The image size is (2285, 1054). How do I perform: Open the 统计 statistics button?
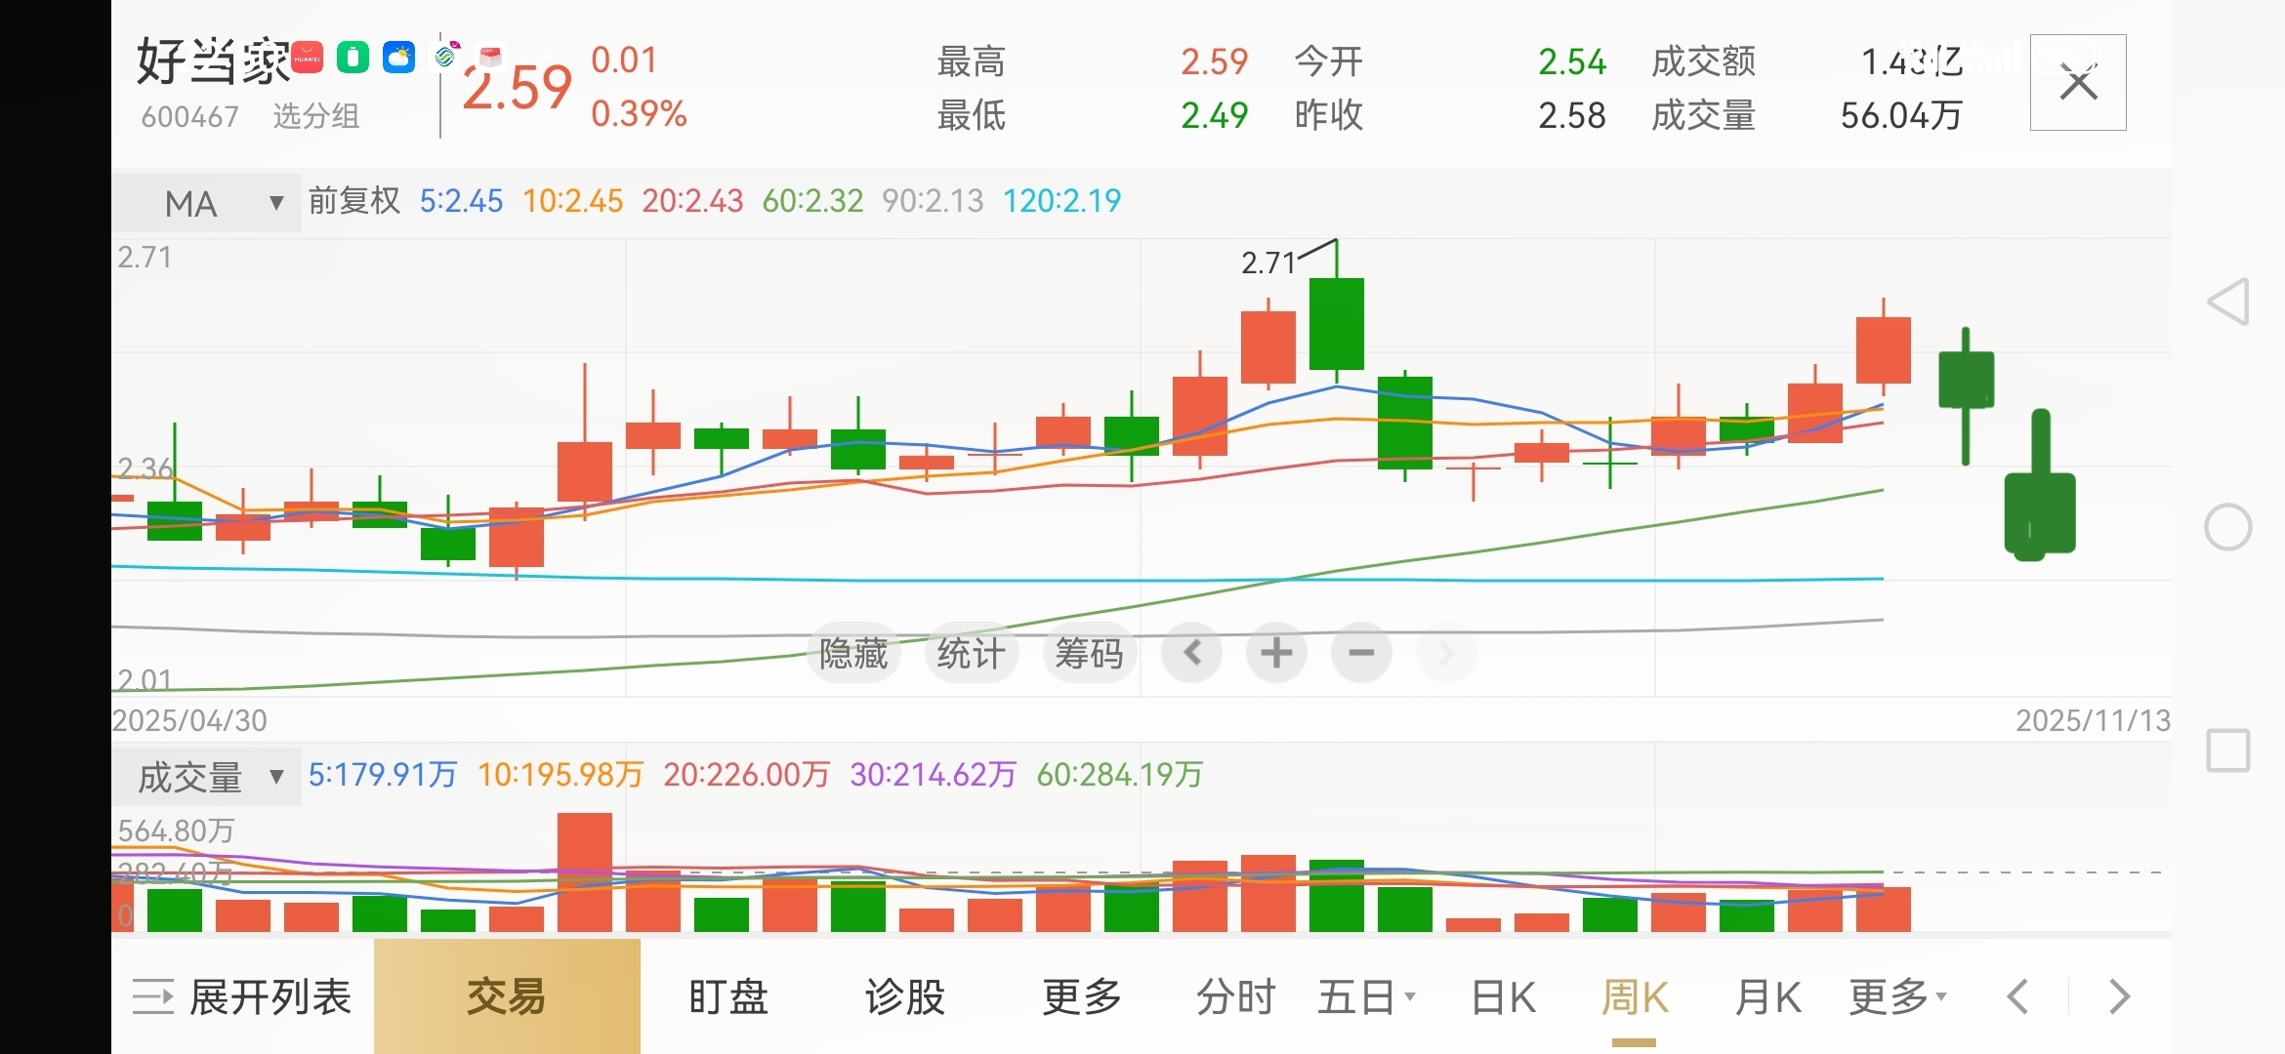971,653
